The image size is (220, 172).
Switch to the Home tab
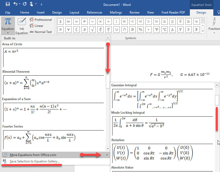pyautogui.click(x=25, y=13)
